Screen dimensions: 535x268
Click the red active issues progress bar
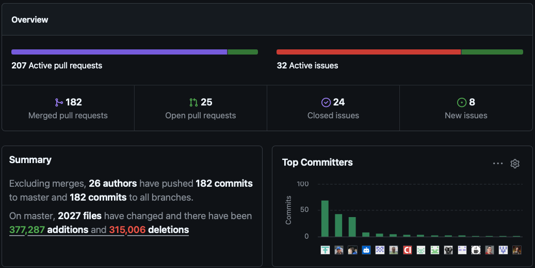[368, 52]
